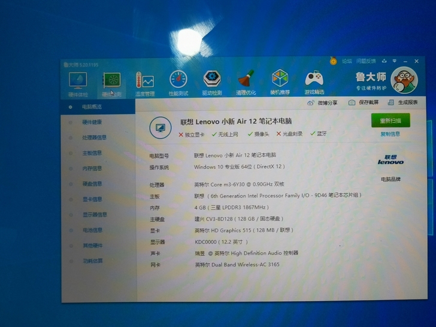Click the 微博分享 text label
The image size is (436, 327).
click(x=328, y=103)
